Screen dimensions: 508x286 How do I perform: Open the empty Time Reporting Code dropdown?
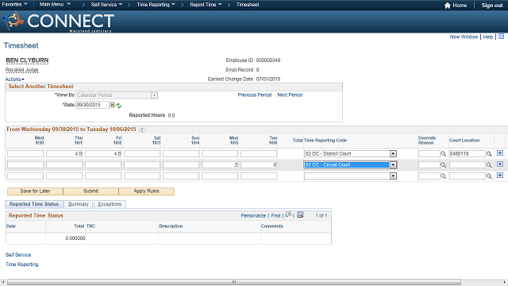point(393,176)
